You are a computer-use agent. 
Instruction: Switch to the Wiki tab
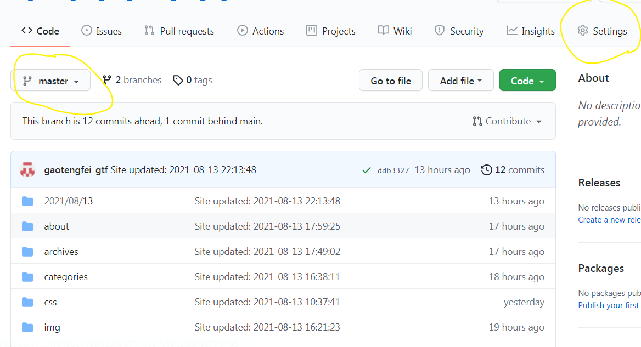click(x=395, y=31)
